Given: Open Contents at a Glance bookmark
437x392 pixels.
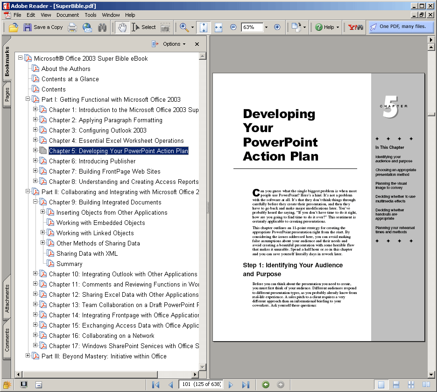Looking at the screenshot, I should [x=70, y=79].
